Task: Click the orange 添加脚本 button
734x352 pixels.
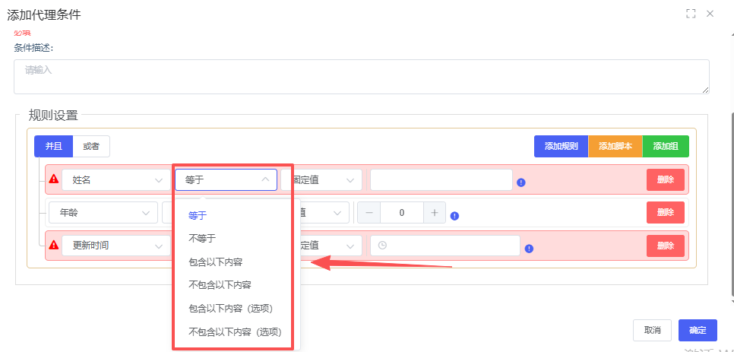Action: pos(615,147)
